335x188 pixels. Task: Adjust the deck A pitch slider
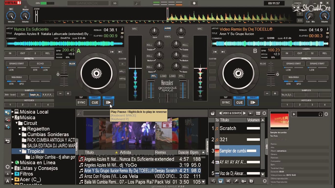pyautogui.click(x=64, y=75)
